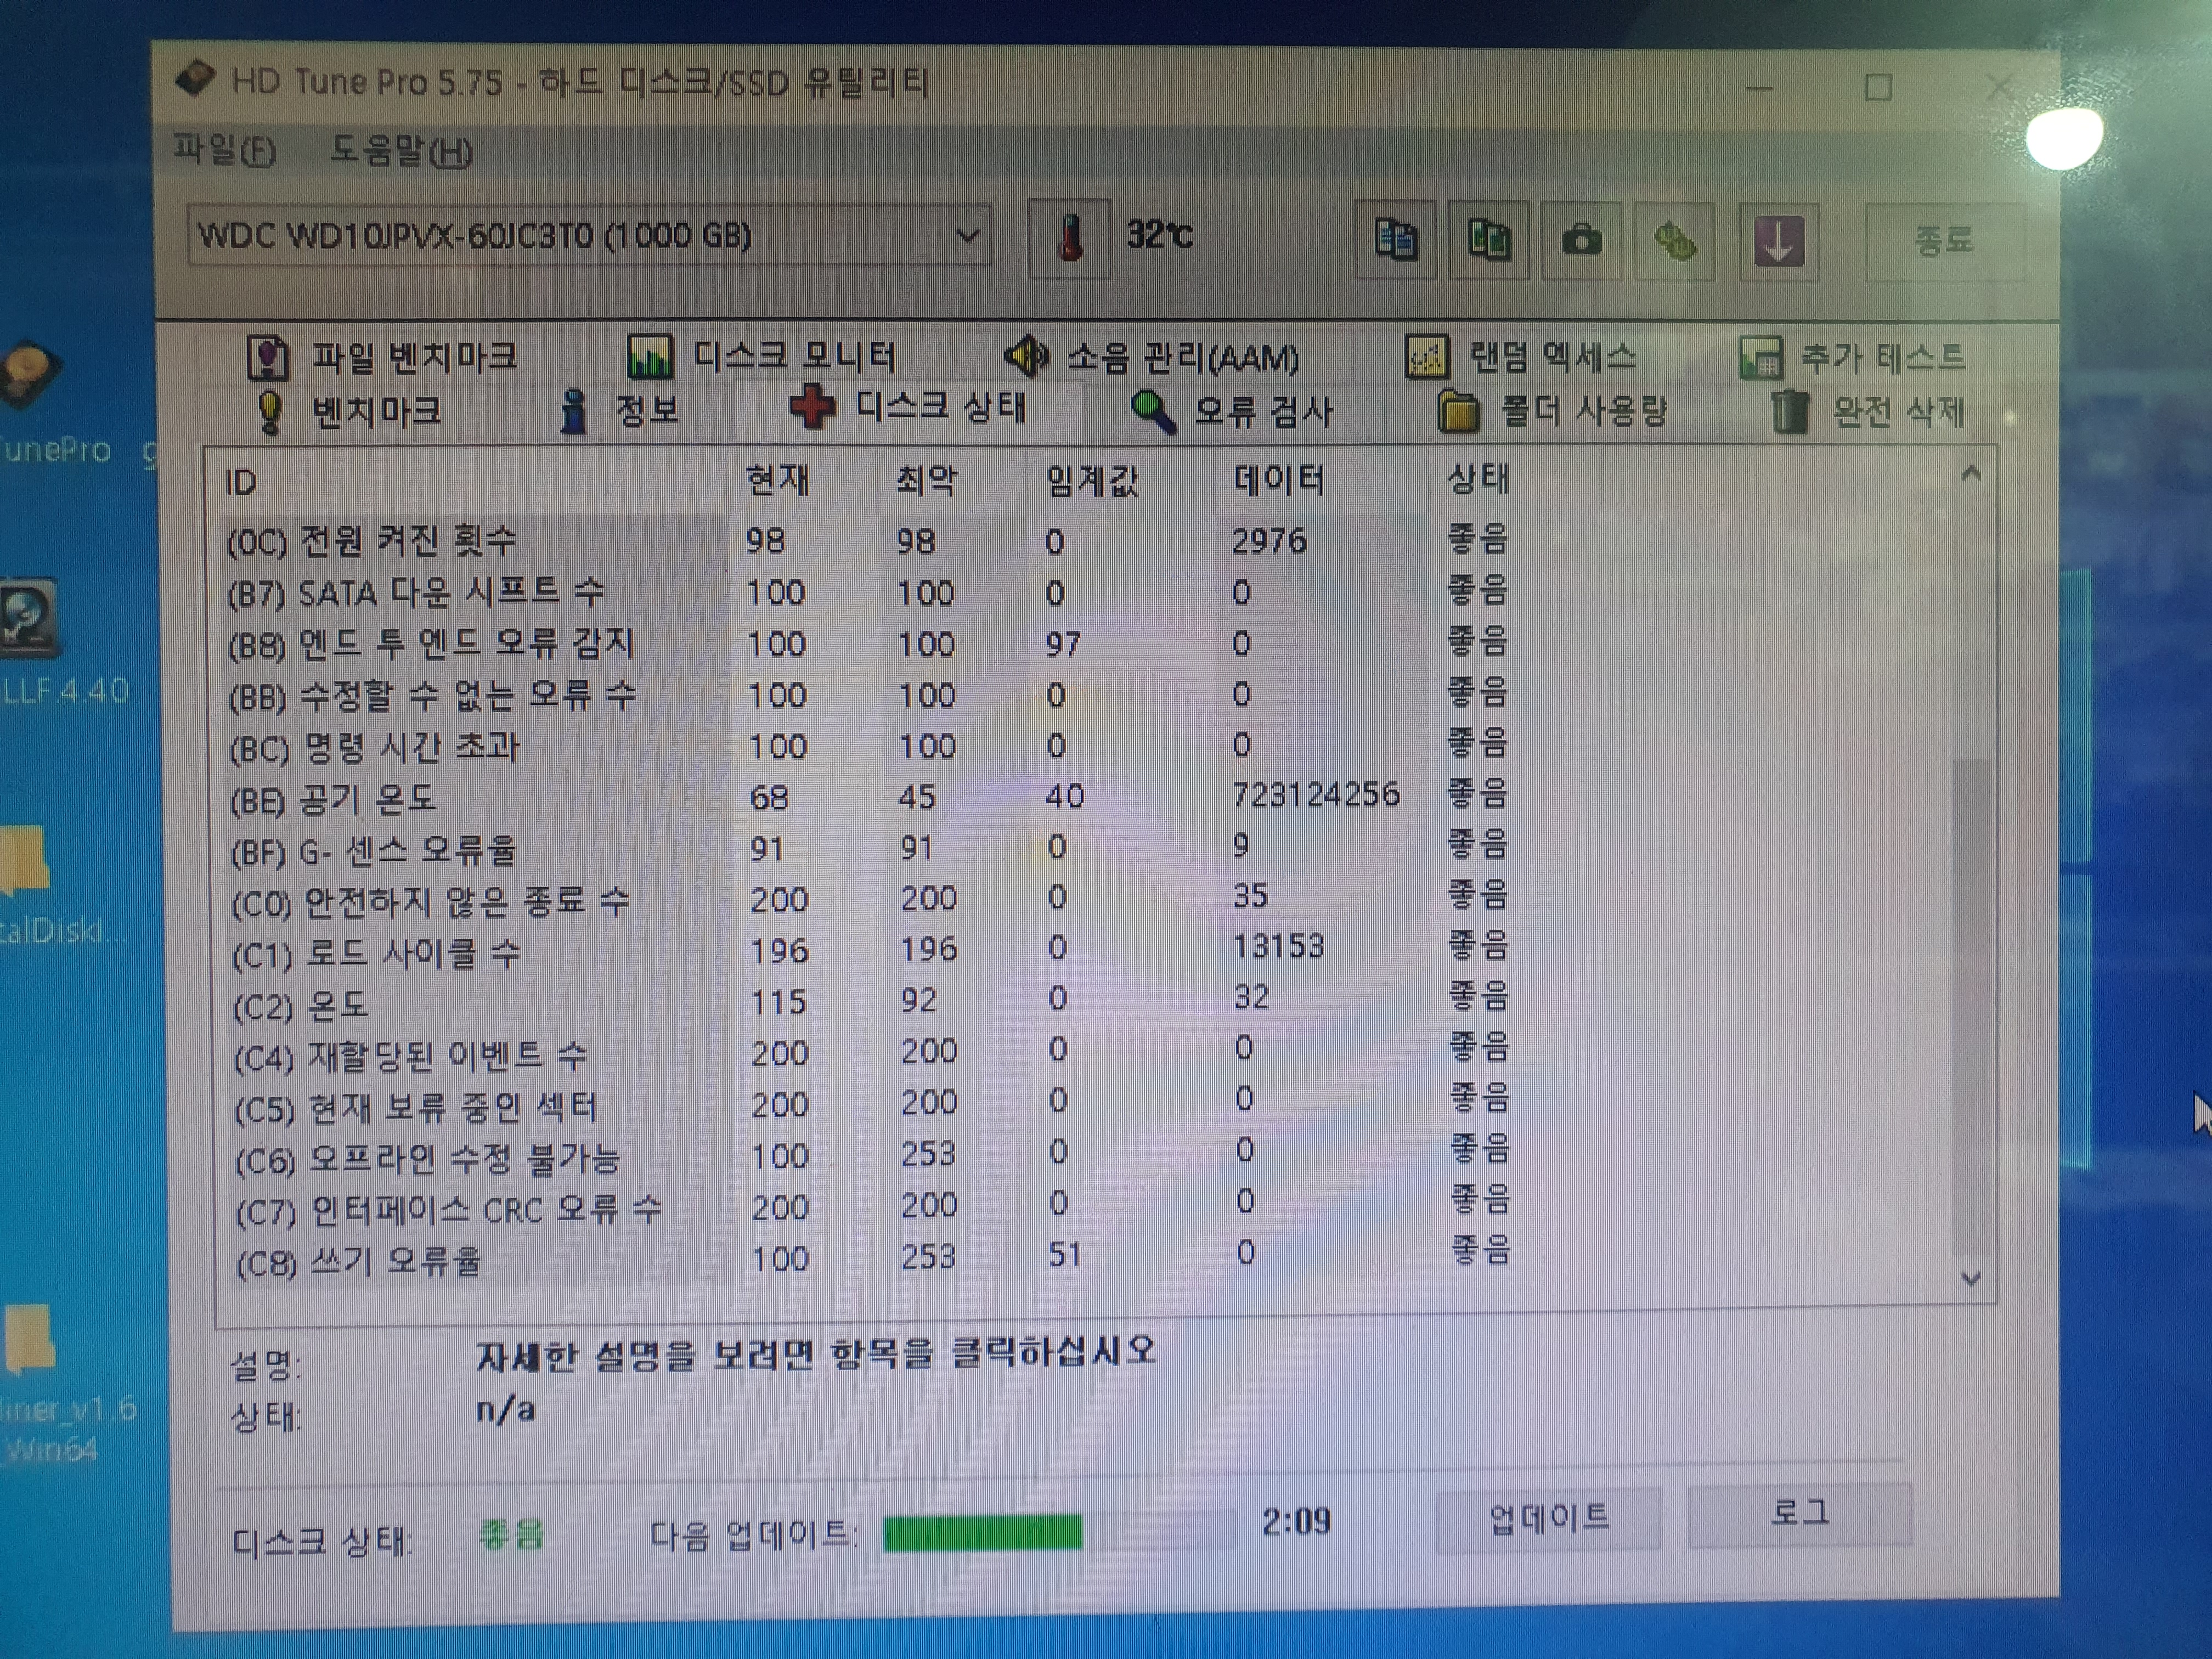Click the 업데이트 button
Screen dimensions: 2212x1659
[x=1549, y=1518]
